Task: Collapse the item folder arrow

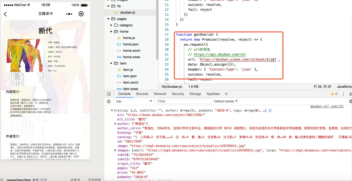Action: (x=111, y=63)
